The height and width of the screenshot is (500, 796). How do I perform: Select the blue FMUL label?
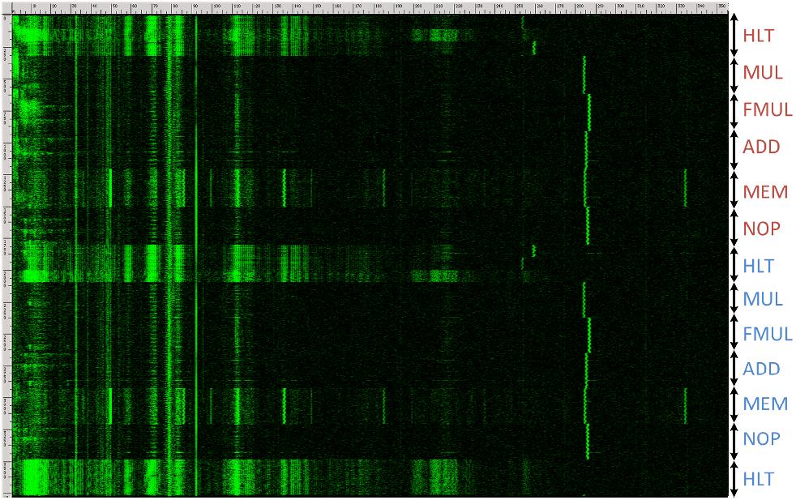point(767,334)
